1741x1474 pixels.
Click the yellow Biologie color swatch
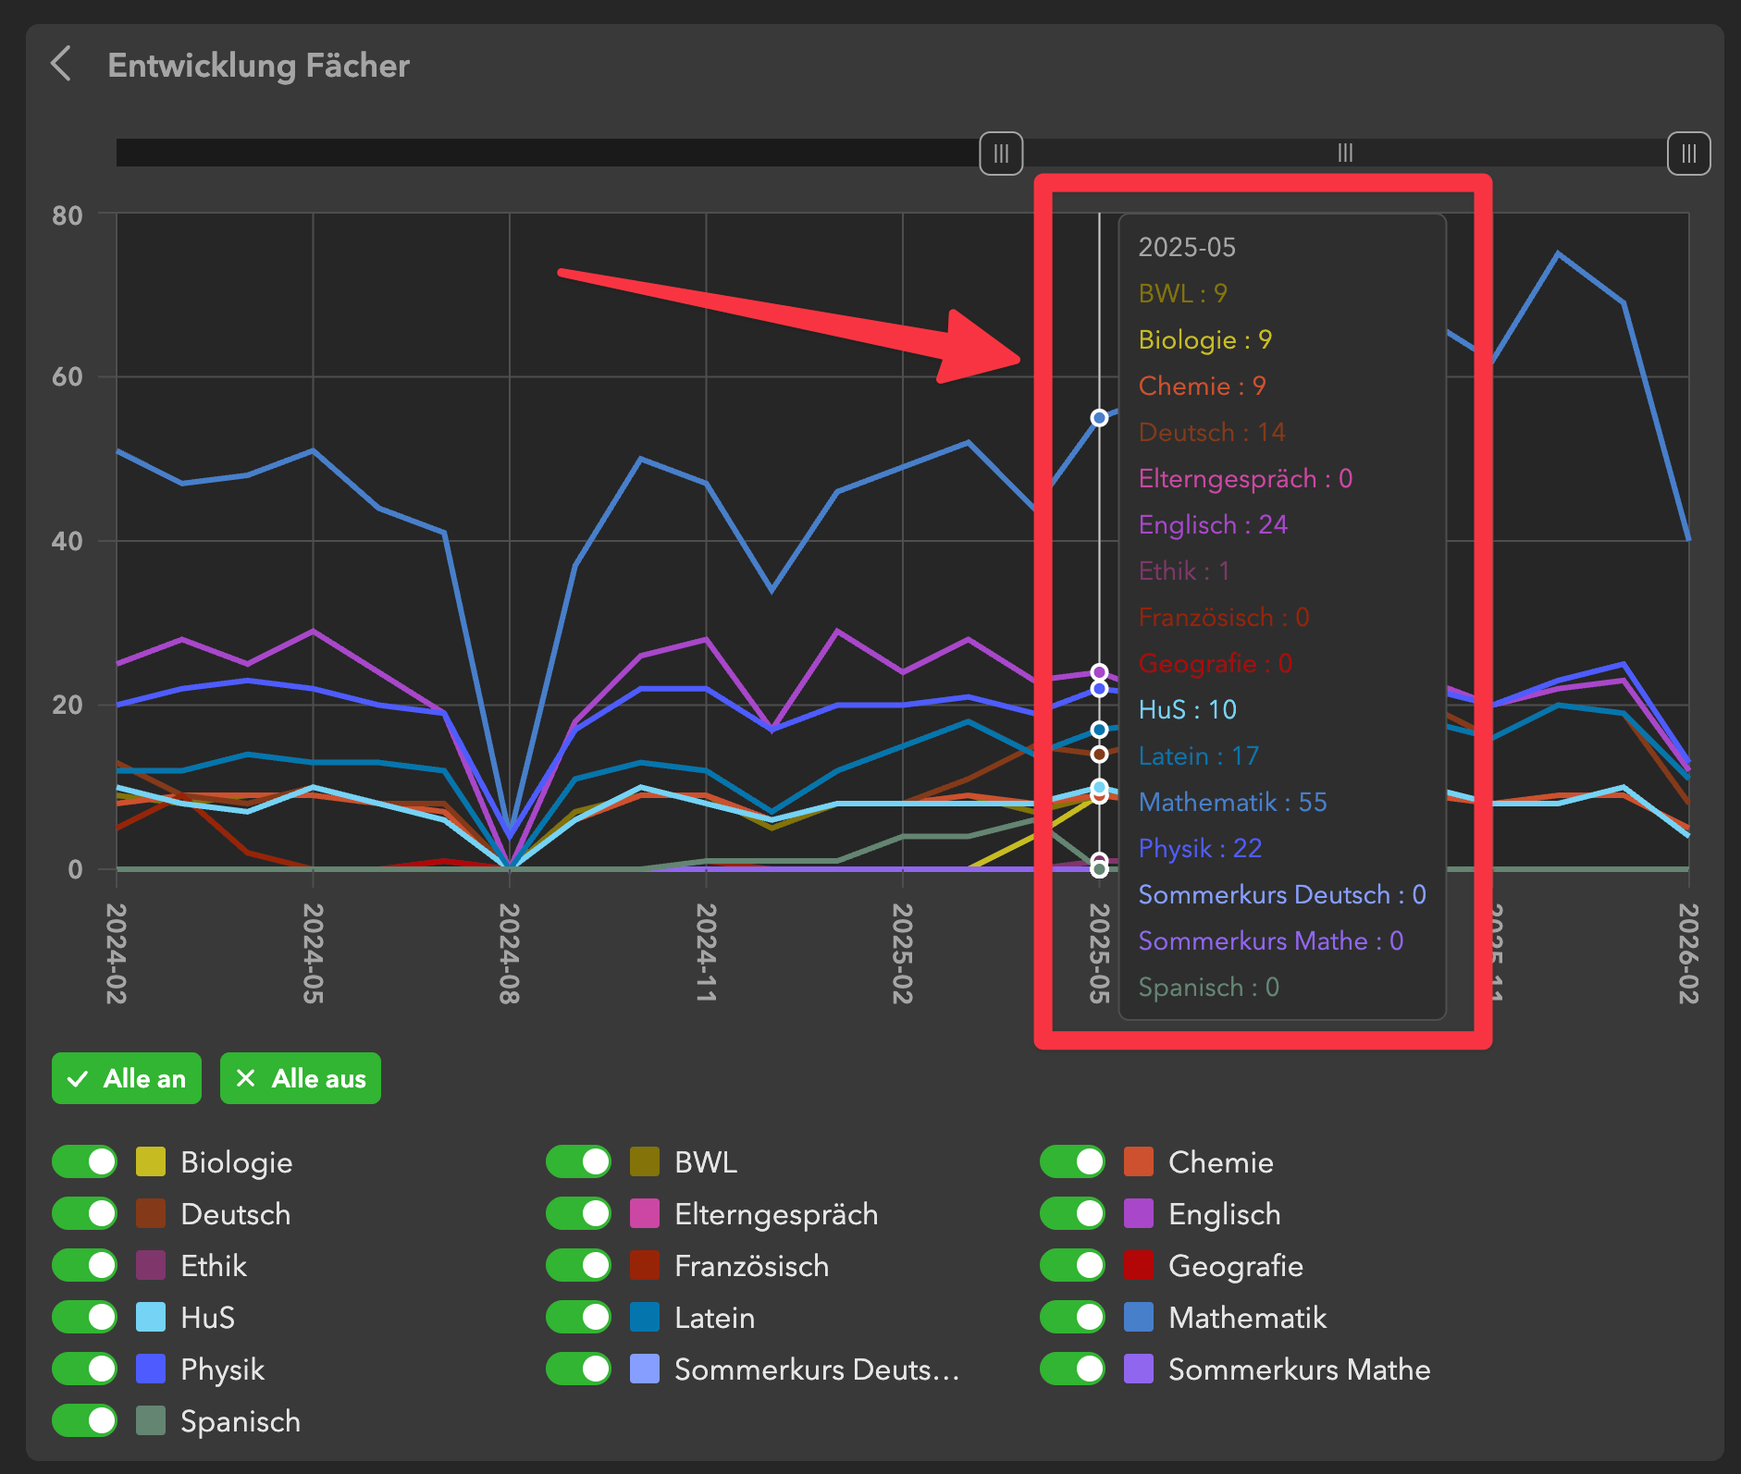151,1161
